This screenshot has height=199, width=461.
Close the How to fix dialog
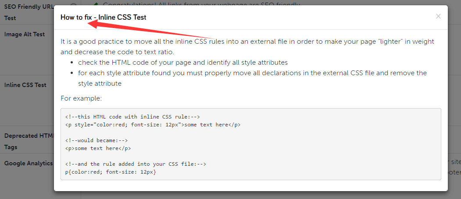point(438,17)
